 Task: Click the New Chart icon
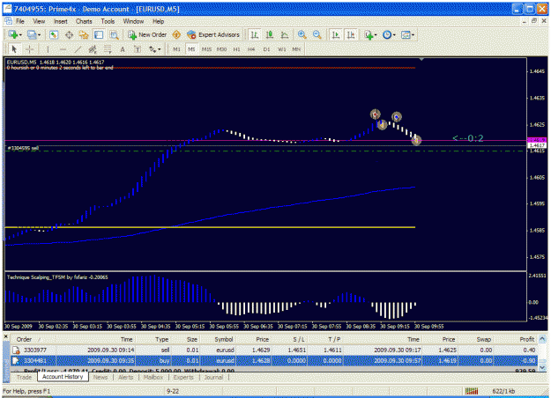pos(13,34)
